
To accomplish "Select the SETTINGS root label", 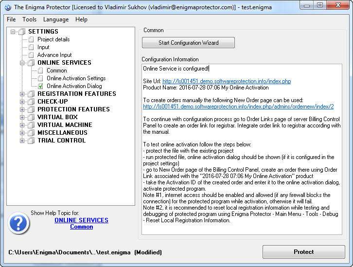I will tap(43, 32).
